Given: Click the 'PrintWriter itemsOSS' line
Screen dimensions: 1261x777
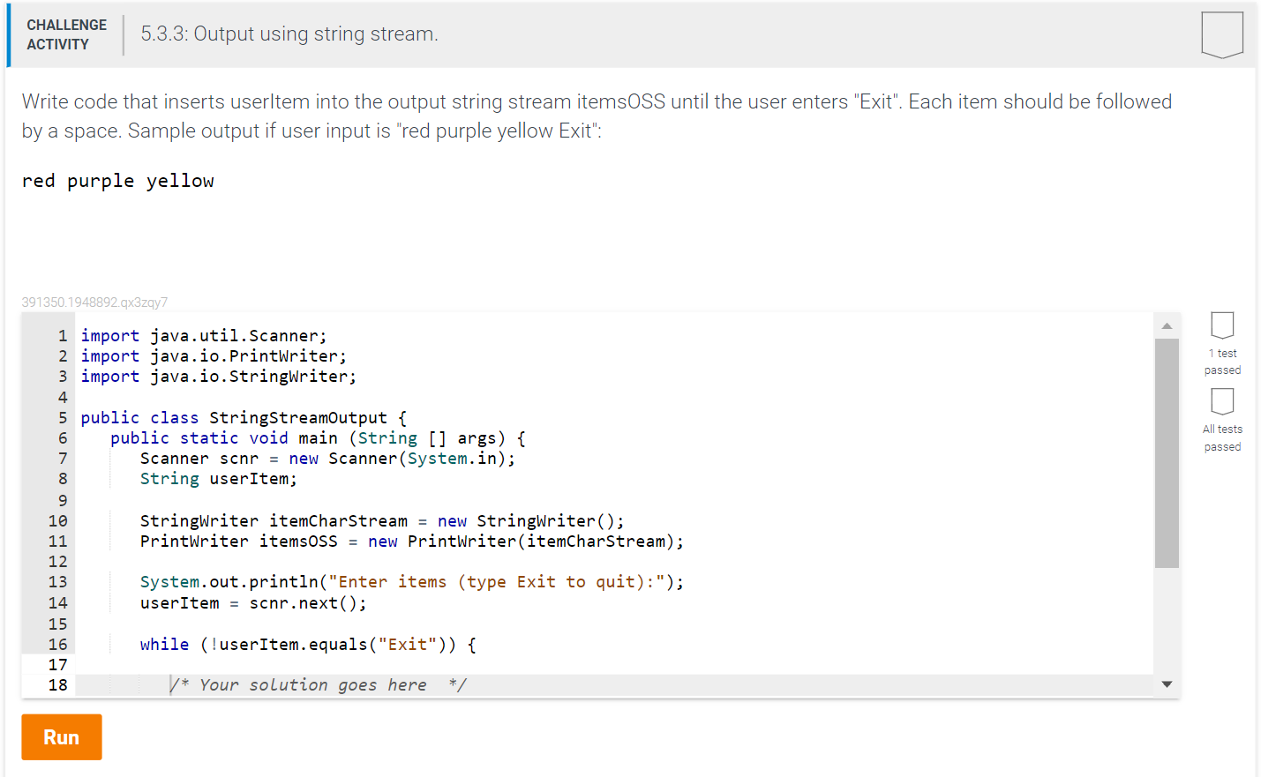Looking at the screenshot, I should click(x=412, y=542).
